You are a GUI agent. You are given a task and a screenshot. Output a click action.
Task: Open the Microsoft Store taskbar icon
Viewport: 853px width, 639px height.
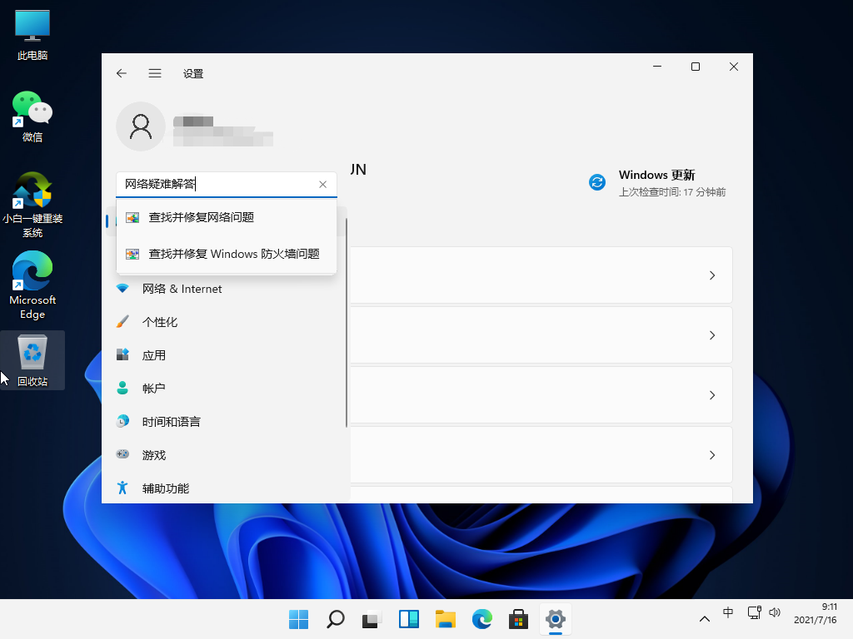pos(518,619)
